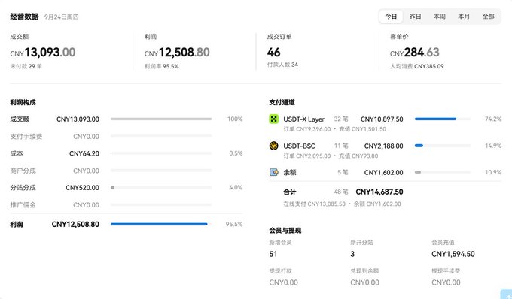Click the USDT-X Layer 74.2% progress bar
The height and width of the screenshot is (299, 512).
(x=443, y=119)
